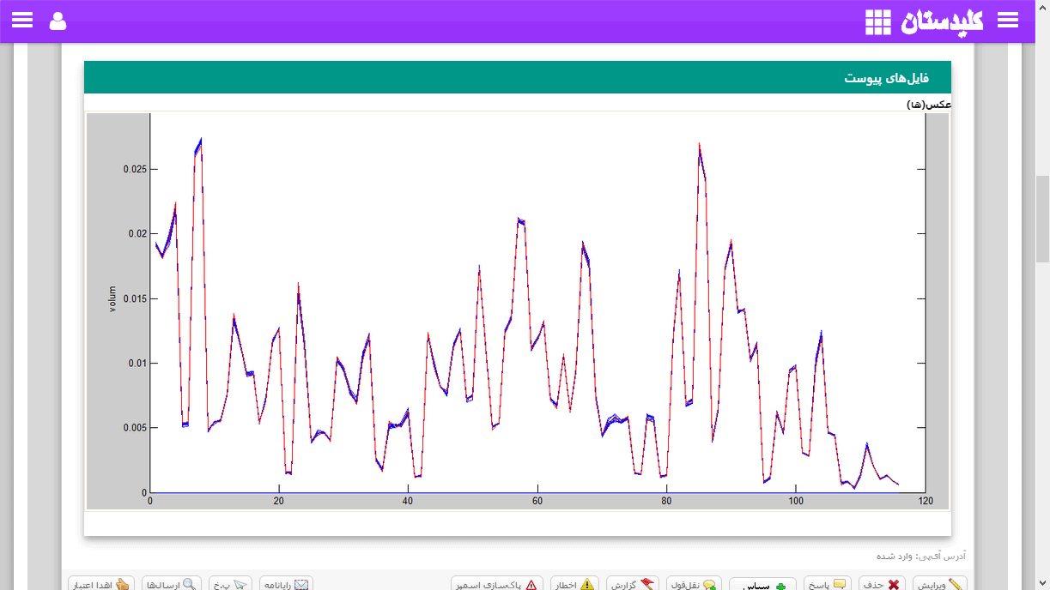This screenshot has height=590, width=1050.
Task: Click the پاسخ (reply) button
Action: (828, 584)
